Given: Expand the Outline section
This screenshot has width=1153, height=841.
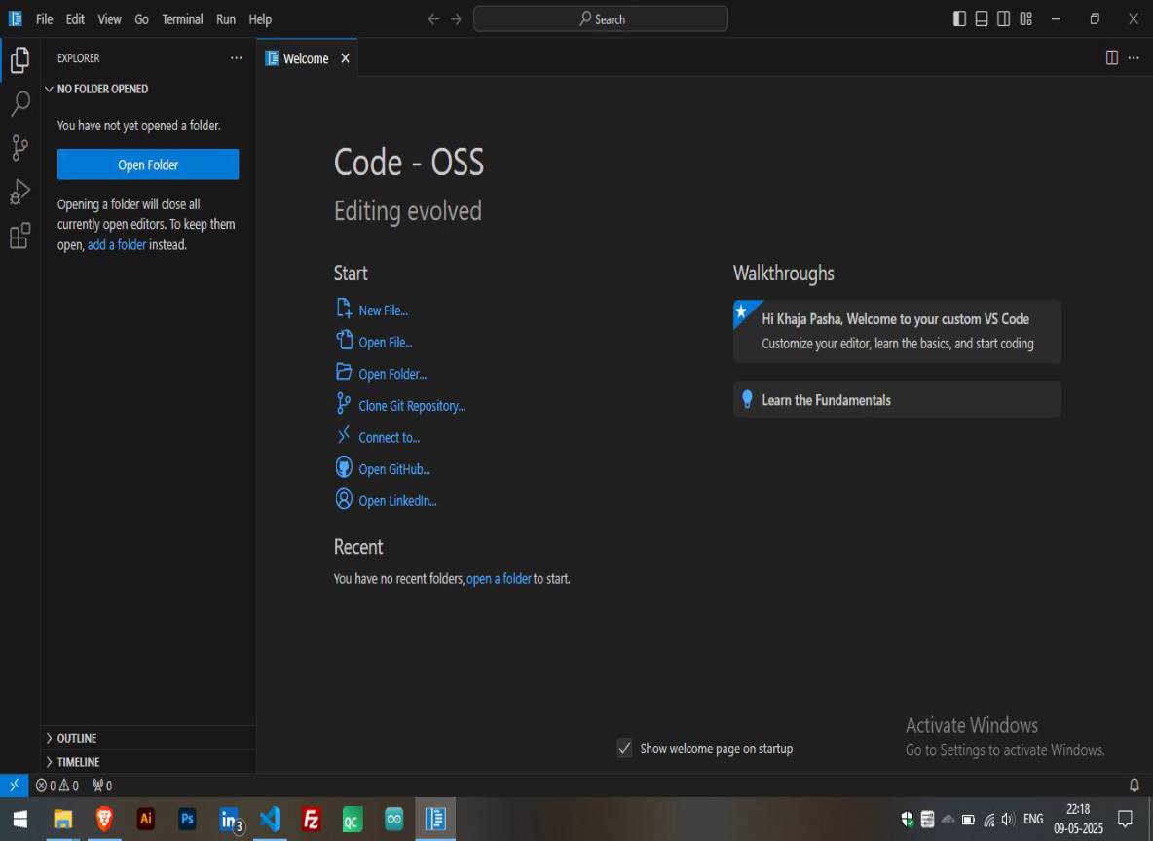Looking at the screenshot, I should (x=76, y=738).
